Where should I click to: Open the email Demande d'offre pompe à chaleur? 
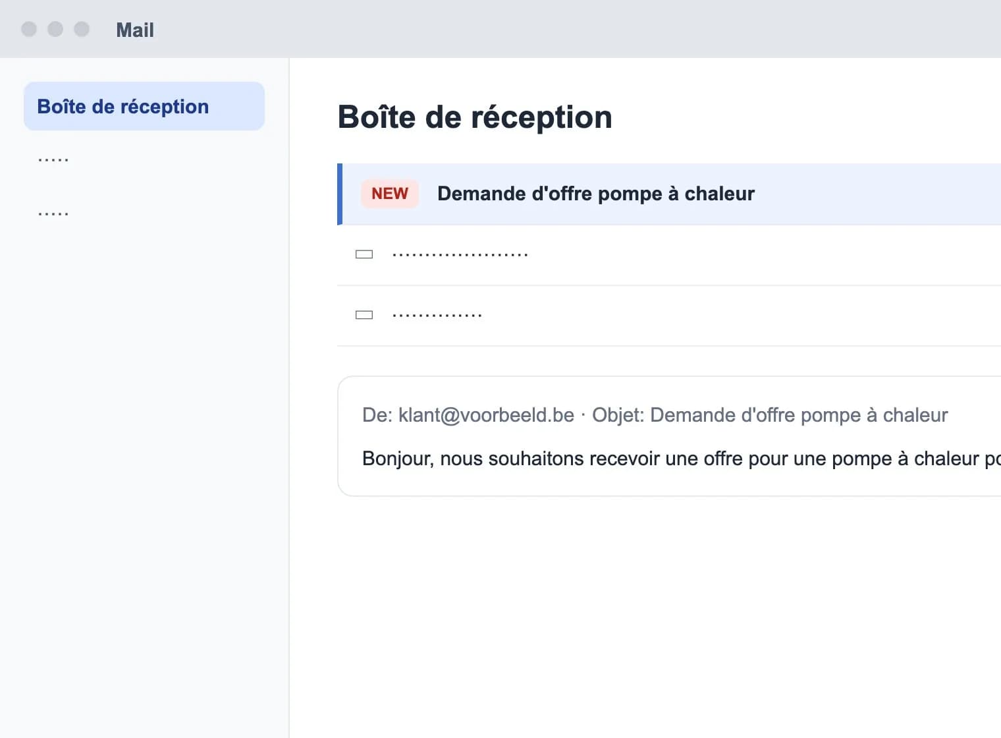point(669,194)
